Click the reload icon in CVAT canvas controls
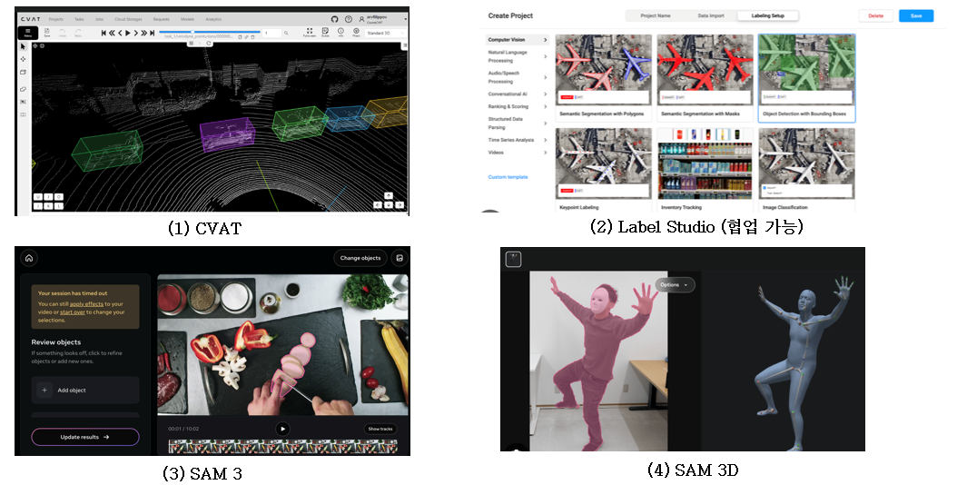The height and width of the screenshot is (485, 957). 209,44
